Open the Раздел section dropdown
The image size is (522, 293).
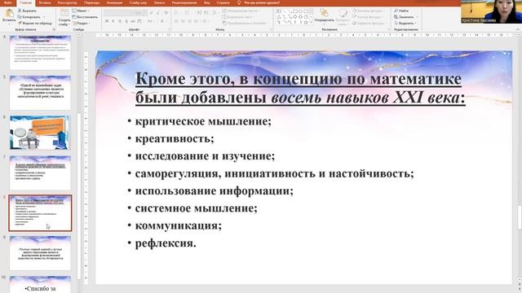click(82, 24)
